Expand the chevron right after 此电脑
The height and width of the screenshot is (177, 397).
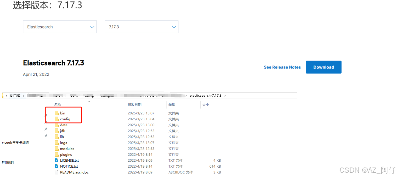coord(24,96)
